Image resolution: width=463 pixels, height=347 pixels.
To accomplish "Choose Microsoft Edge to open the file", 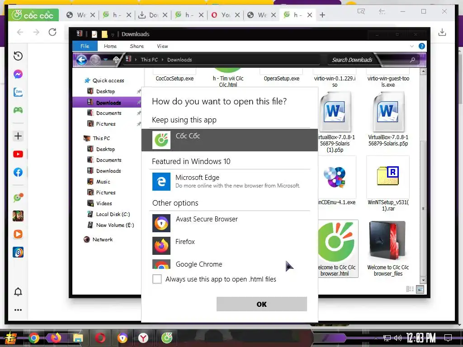I will (229, 182).
